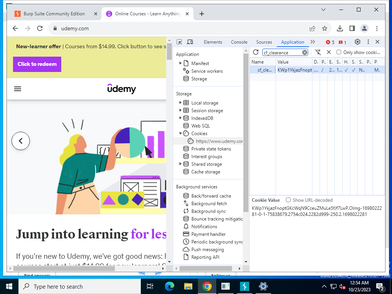Click the Udemy logo
The width and height of the screenshot is (392, 294).
tap(121, 88)
